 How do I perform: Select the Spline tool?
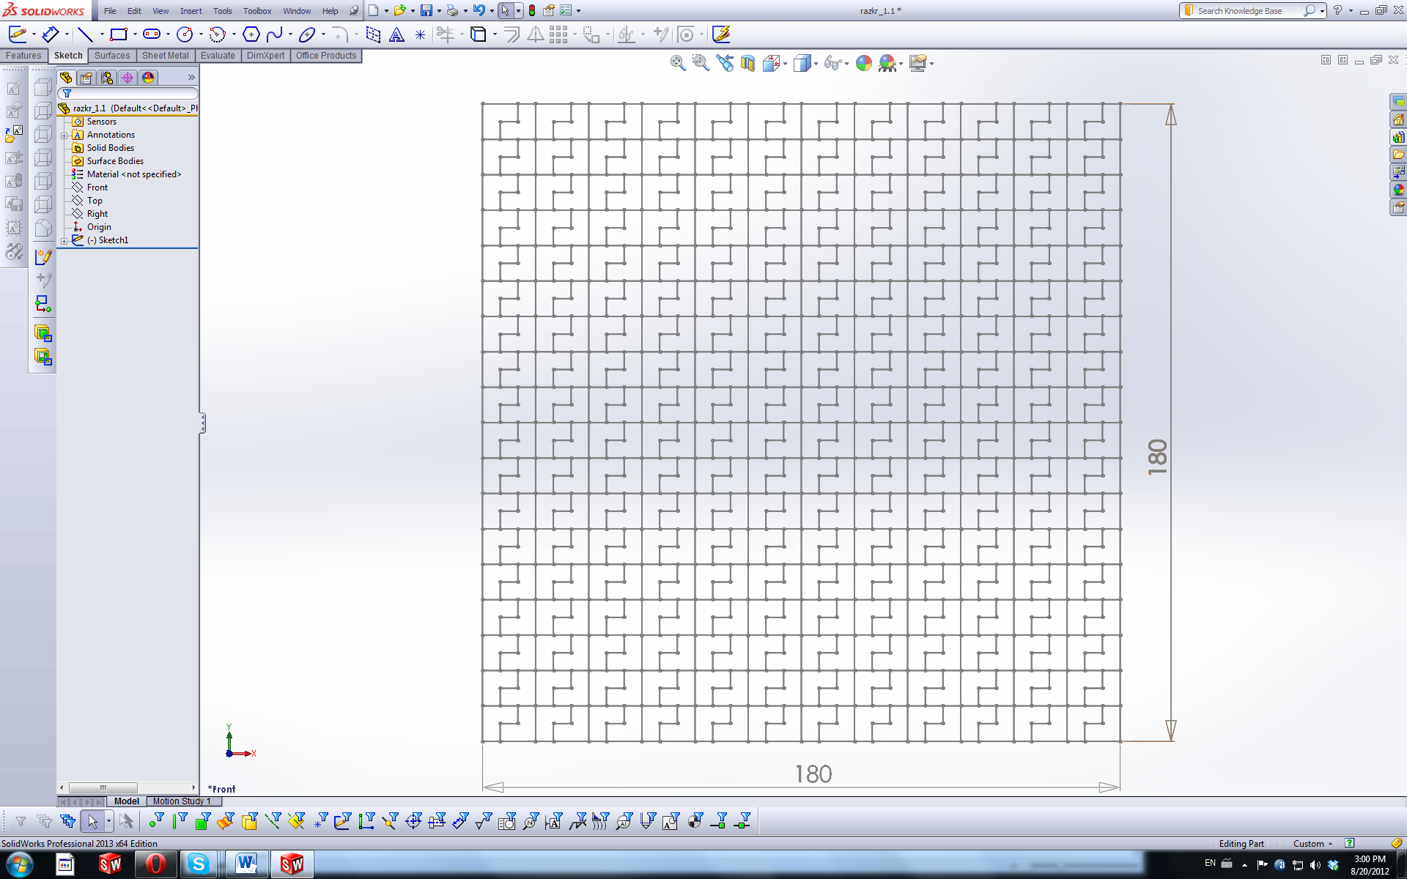[275, 34]
